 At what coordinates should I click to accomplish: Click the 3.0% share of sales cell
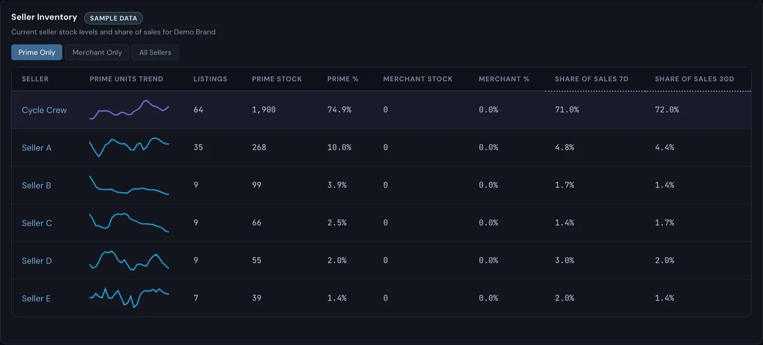pos(564,260)
